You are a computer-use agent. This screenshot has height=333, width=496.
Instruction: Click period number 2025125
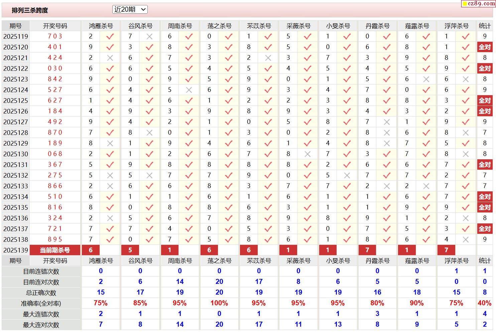coord(16,101)
